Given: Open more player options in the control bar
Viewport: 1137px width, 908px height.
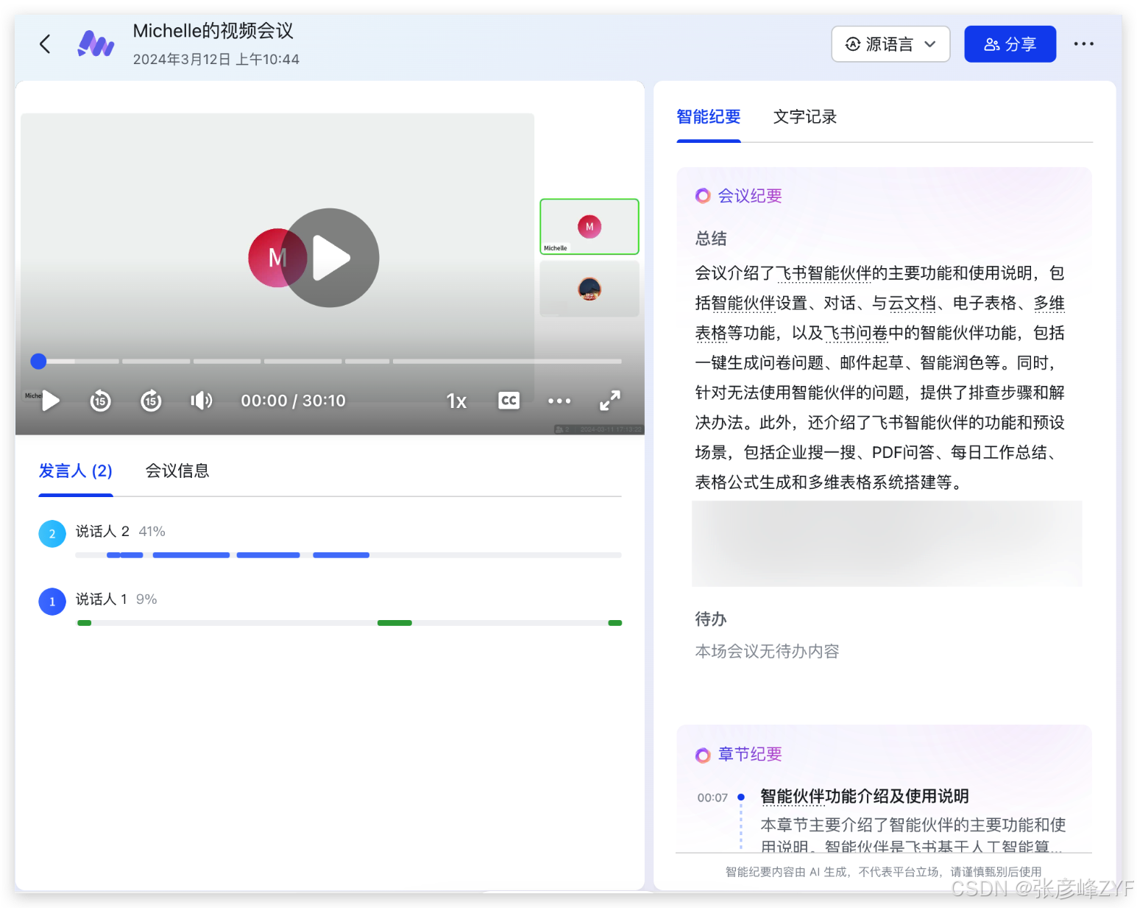Looking at the screenshot, I should point(559,401).
